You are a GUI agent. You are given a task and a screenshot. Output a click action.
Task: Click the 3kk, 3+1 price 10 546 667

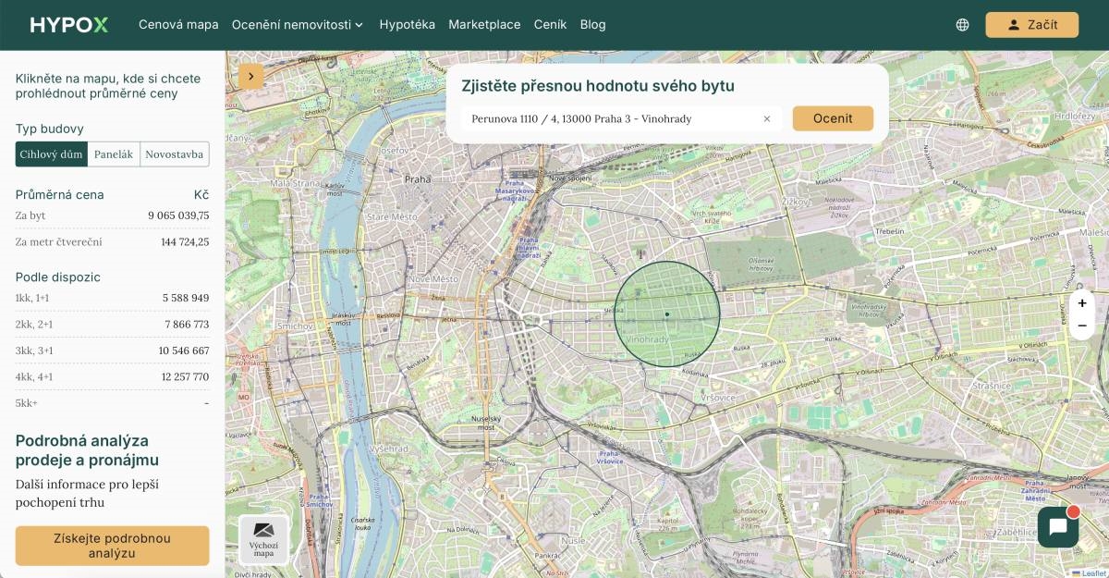pos(184,350)
